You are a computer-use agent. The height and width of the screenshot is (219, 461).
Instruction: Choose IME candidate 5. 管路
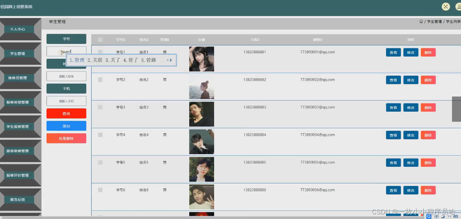click(149, 60)
